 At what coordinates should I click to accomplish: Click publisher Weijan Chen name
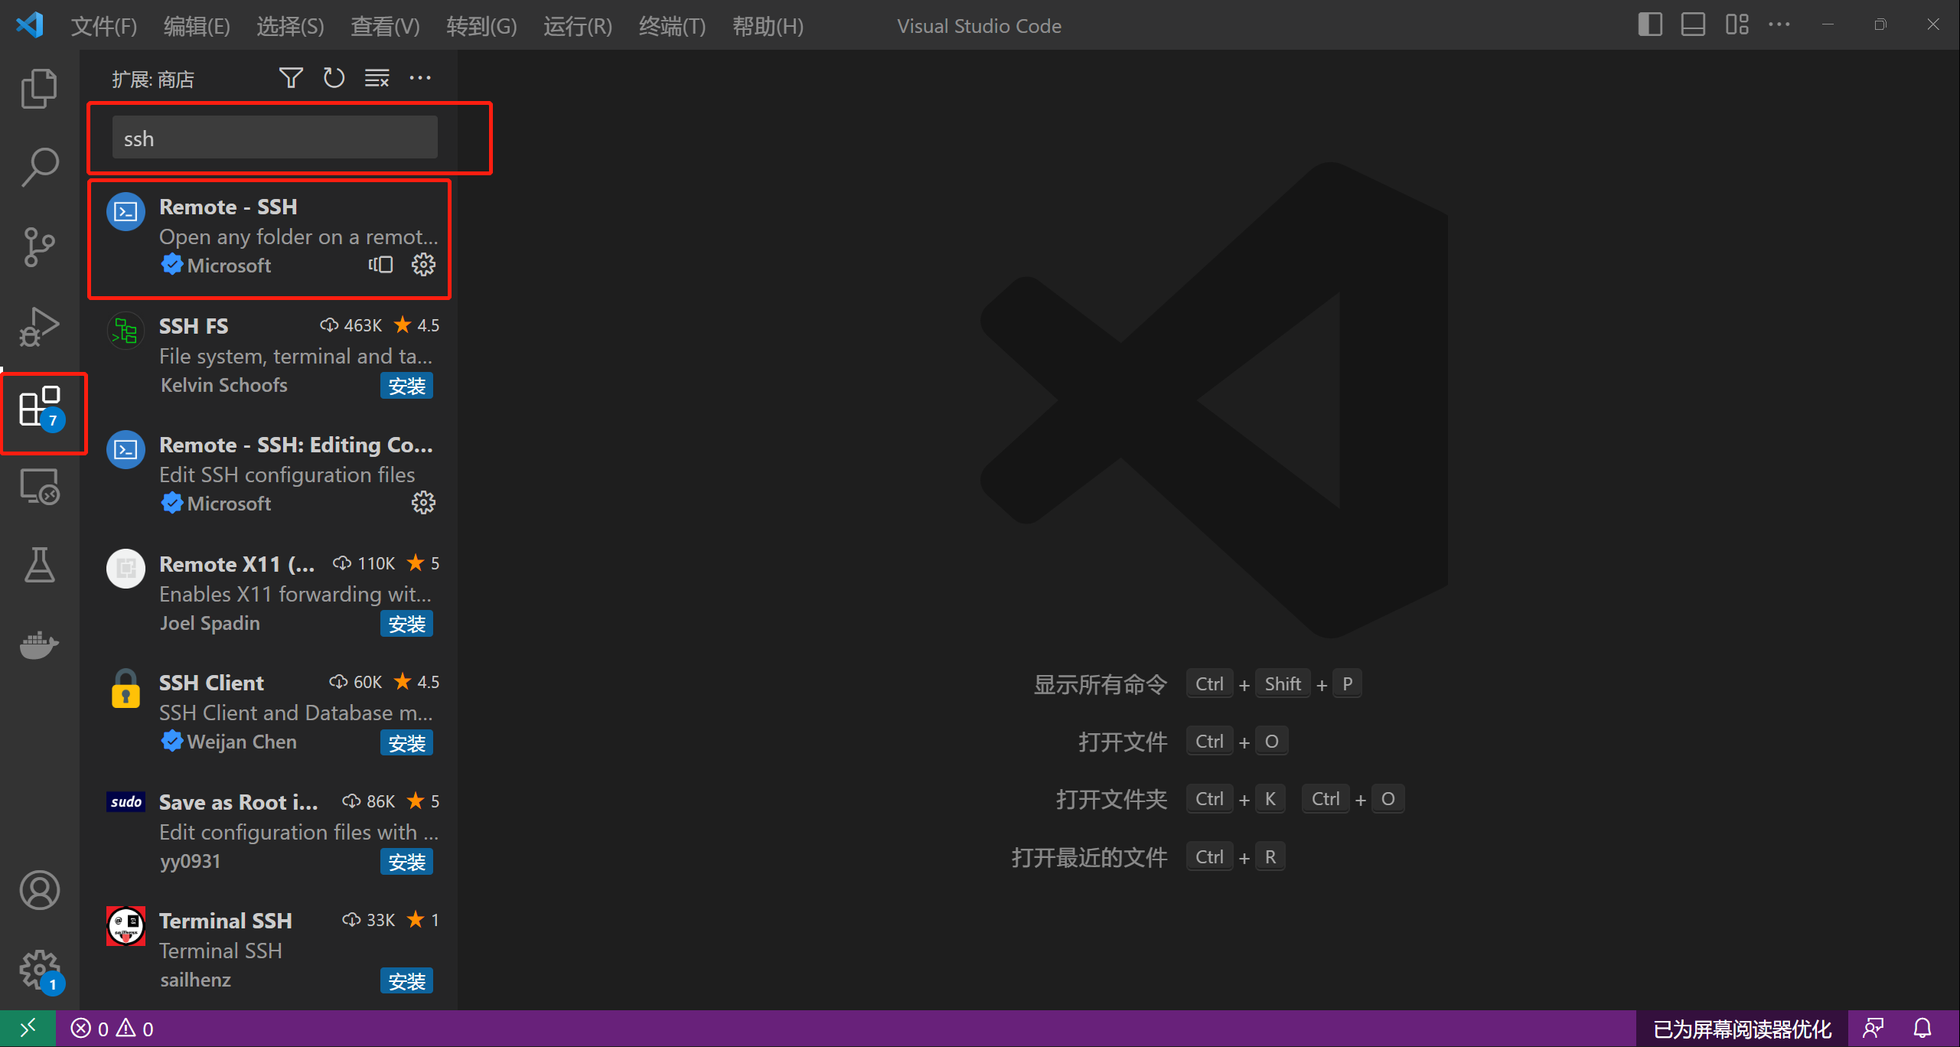click(242, 742)
